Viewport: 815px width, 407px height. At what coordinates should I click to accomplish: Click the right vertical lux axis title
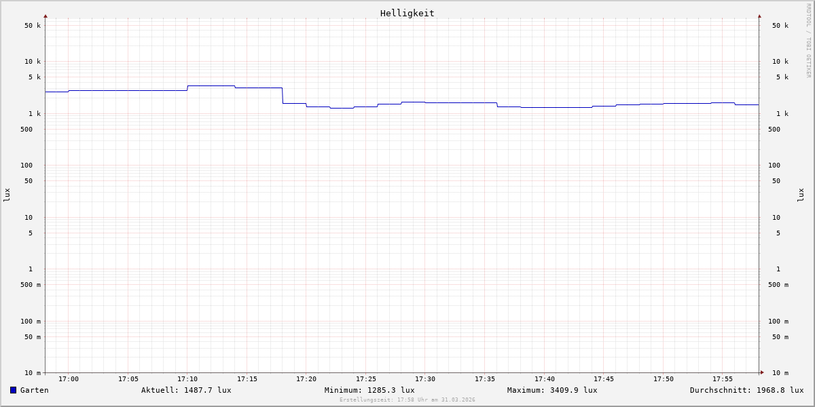[x=801, y=195]
